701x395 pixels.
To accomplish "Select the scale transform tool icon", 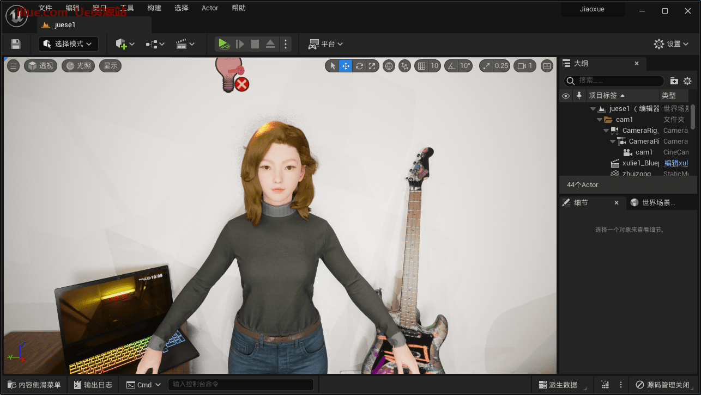I will pos(372,66).
